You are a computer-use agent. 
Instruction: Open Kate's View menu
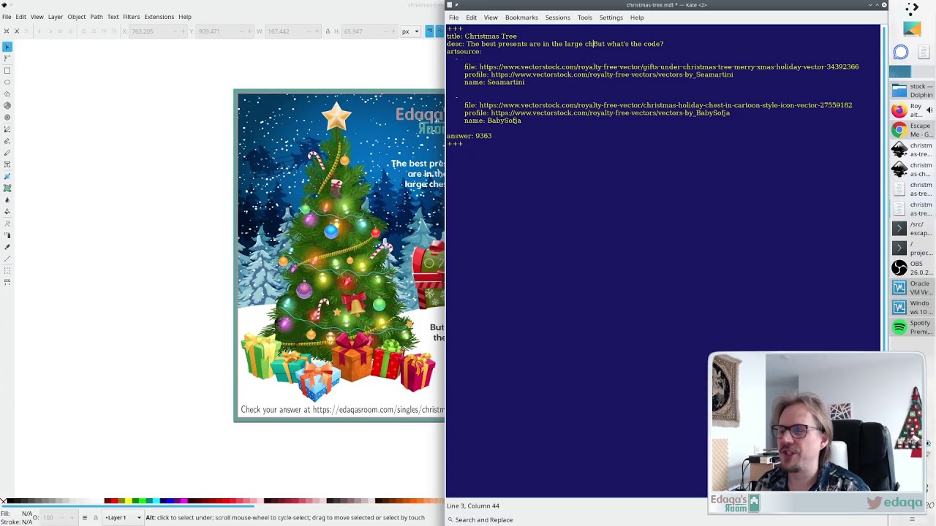coord(490,18)
